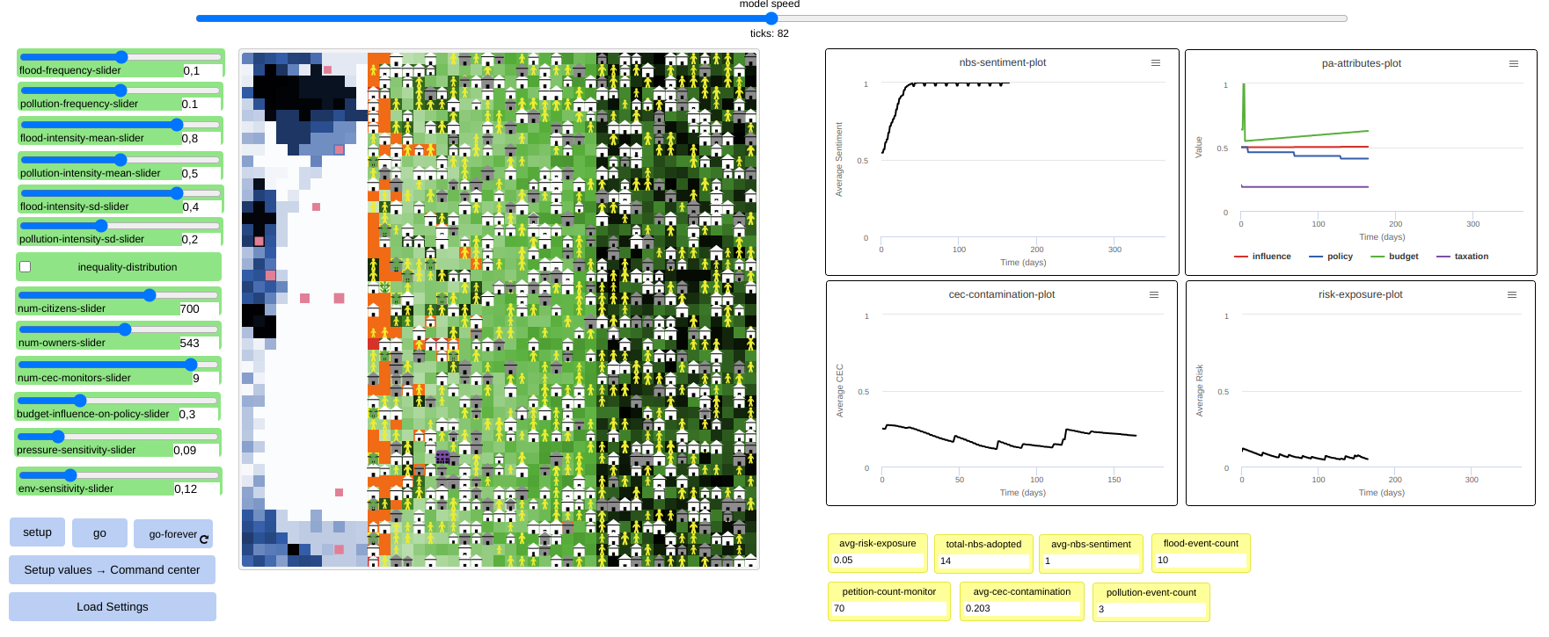The height and width of the screenshot is (637, 1549).
Task: Click the total-nbs-adopted monitor value
Action: click(x=983, y=561)
